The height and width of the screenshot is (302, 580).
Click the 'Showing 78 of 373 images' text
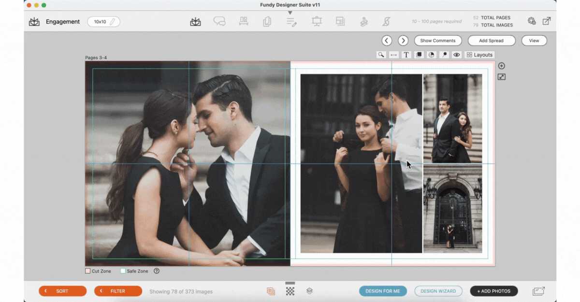(x=181, y=291)
